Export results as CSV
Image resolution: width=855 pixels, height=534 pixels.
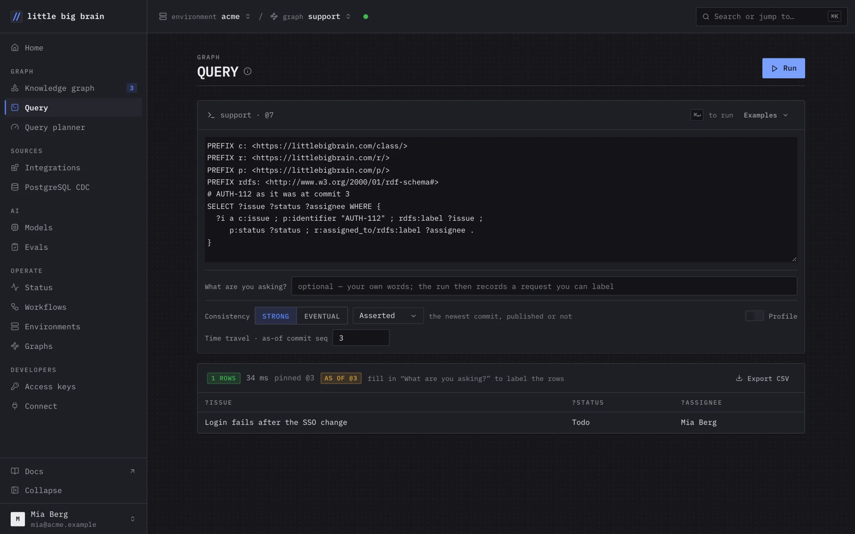pos(762,378)
